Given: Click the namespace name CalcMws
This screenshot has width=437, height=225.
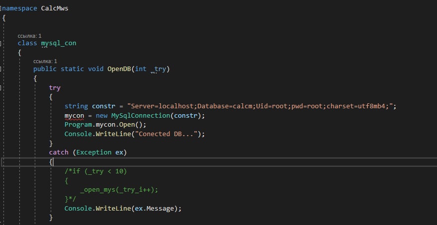Looking at the screenshot, I should click(x=55, y=8).
